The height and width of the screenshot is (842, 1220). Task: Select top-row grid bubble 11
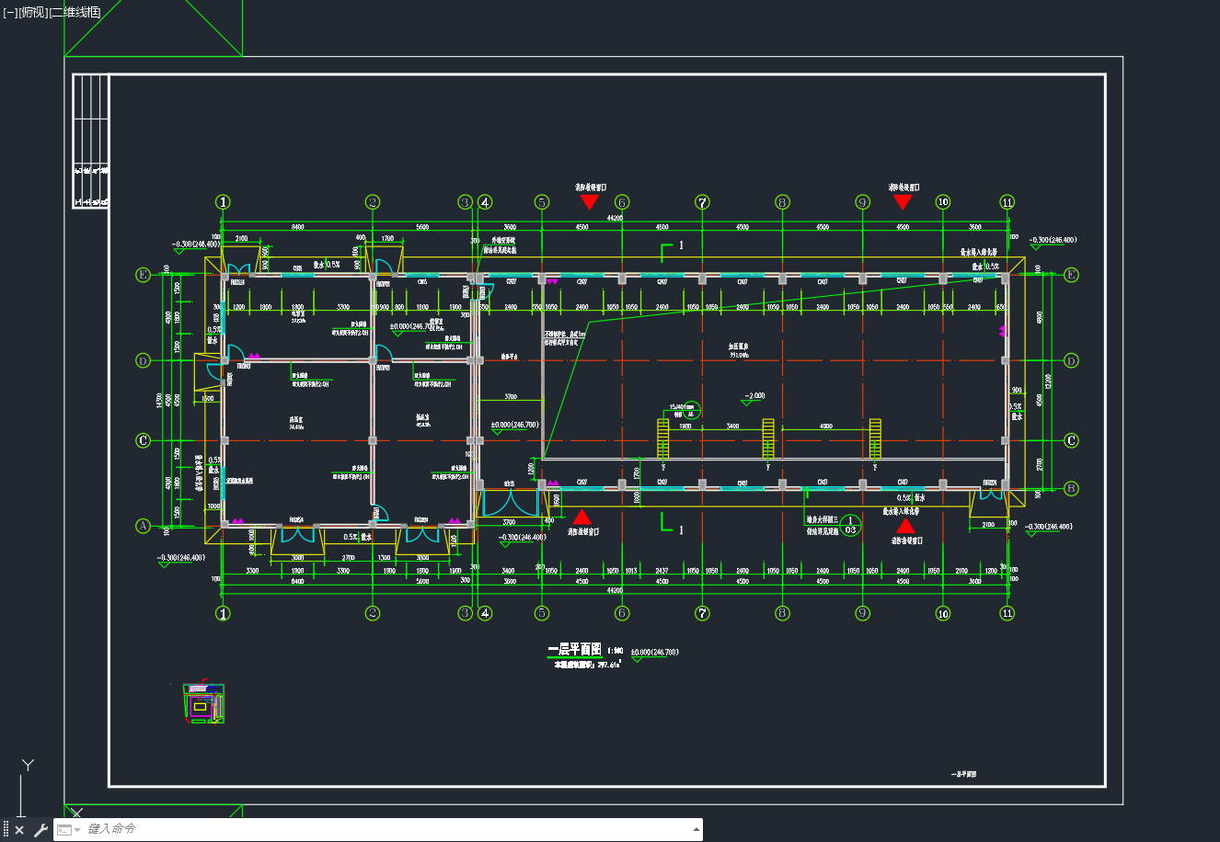1008,202
